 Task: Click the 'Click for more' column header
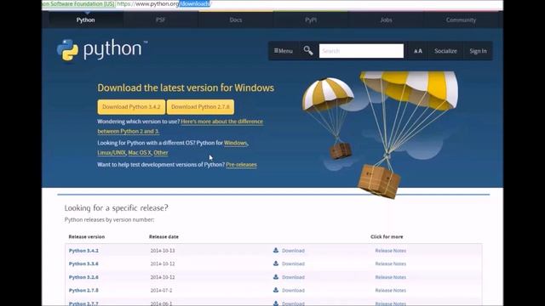click(x=387, y=236)
